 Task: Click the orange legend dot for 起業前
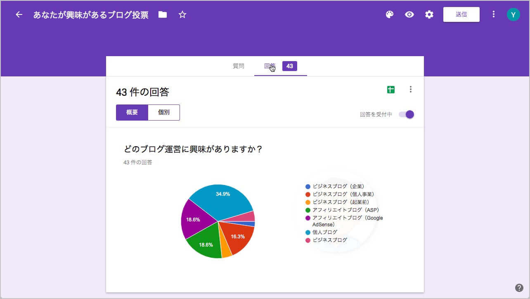[x=308, y=202]
